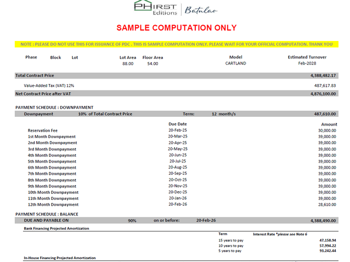This screenshot has height=262, width=350.
Task: Click Bank Financing Projected Amortization heading
Action: pos(56,228)
